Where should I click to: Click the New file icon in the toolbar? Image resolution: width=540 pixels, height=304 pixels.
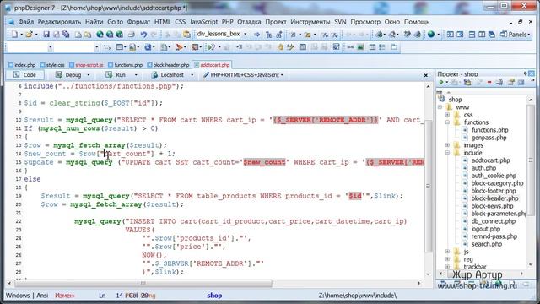click(x=14, y=35)
